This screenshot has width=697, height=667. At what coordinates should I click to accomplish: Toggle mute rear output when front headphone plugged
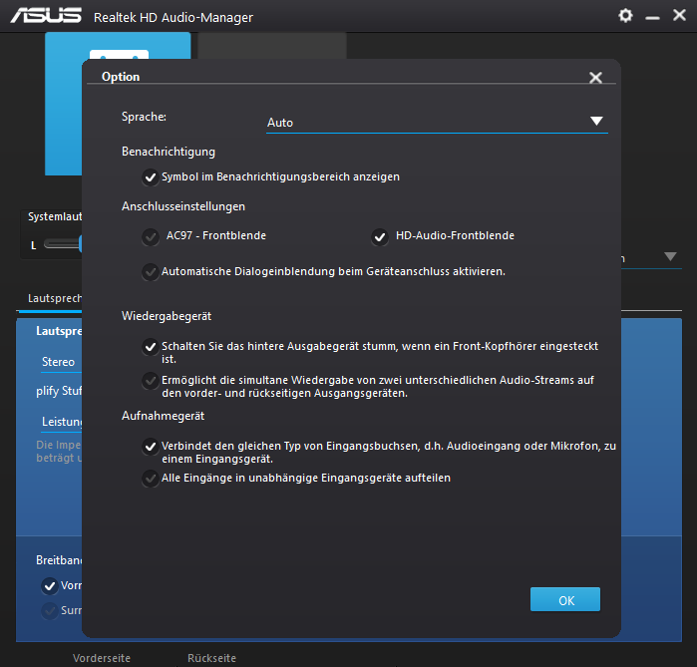[x=151, y=347]
